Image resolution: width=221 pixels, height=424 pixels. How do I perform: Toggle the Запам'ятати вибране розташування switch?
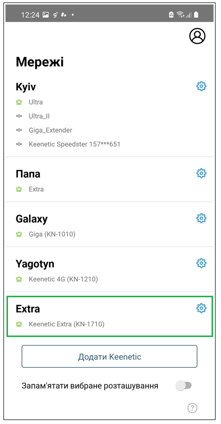coord(183,386)
